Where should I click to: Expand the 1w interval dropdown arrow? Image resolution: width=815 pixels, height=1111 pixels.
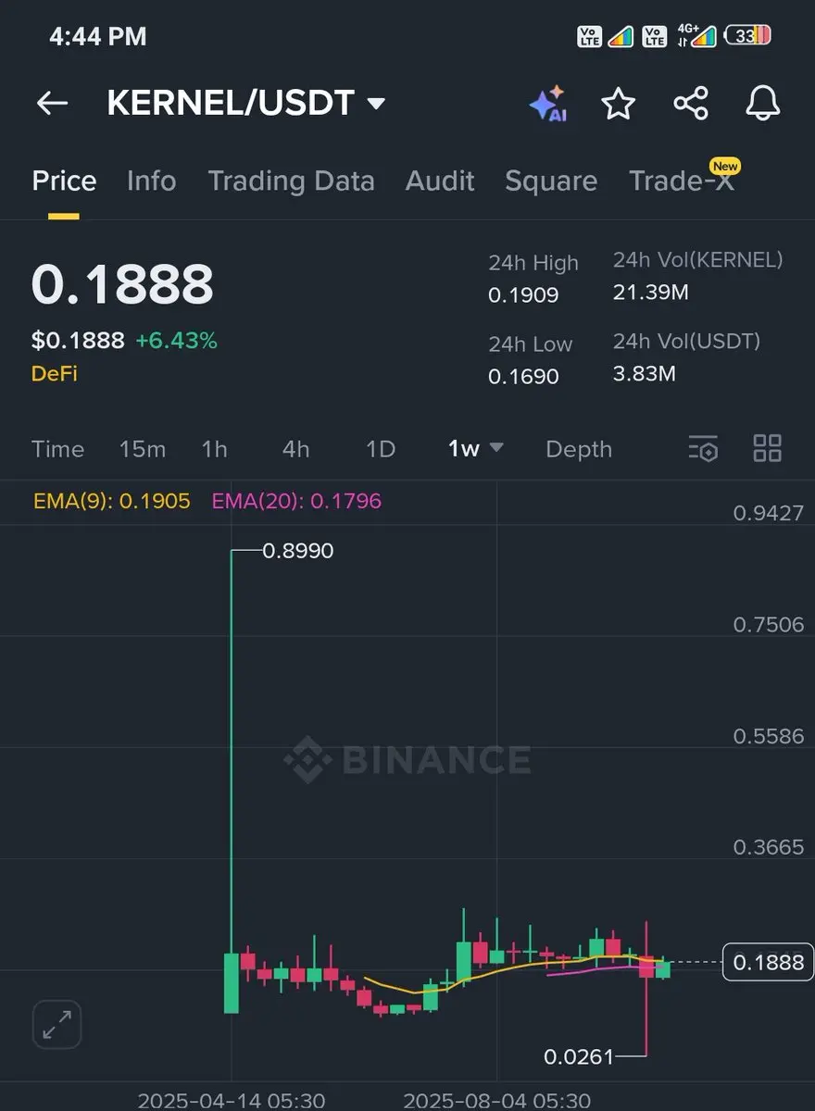(x=496, y=448)
